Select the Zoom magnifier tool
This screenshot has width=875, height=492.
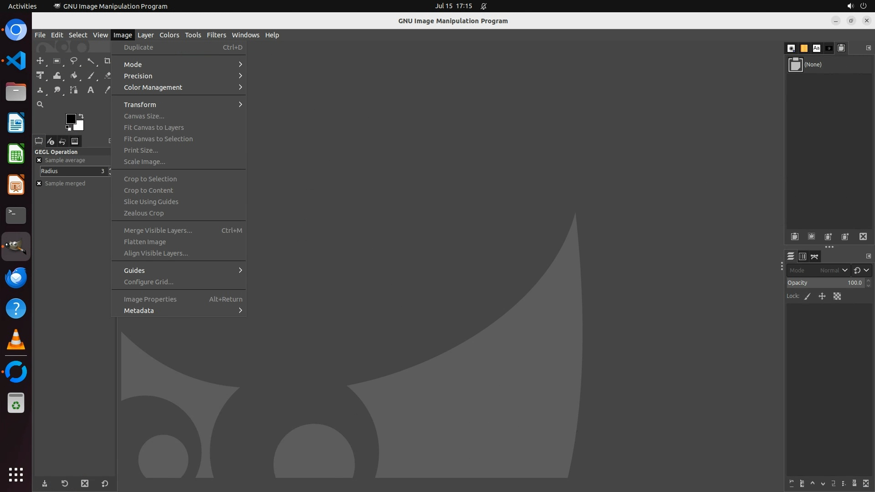[40, 104]
